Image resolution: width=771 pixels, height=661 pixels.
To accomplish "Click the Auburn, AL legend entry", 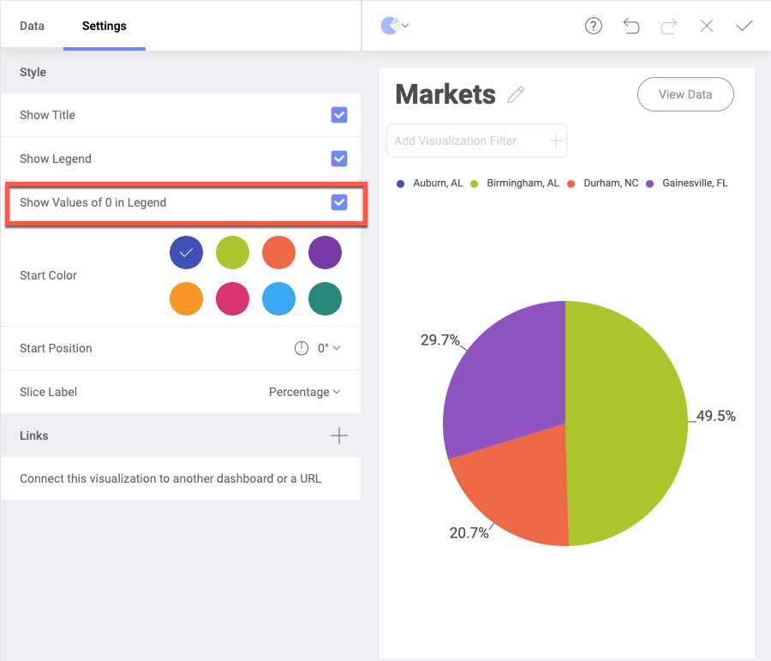I will click(429, 183).
